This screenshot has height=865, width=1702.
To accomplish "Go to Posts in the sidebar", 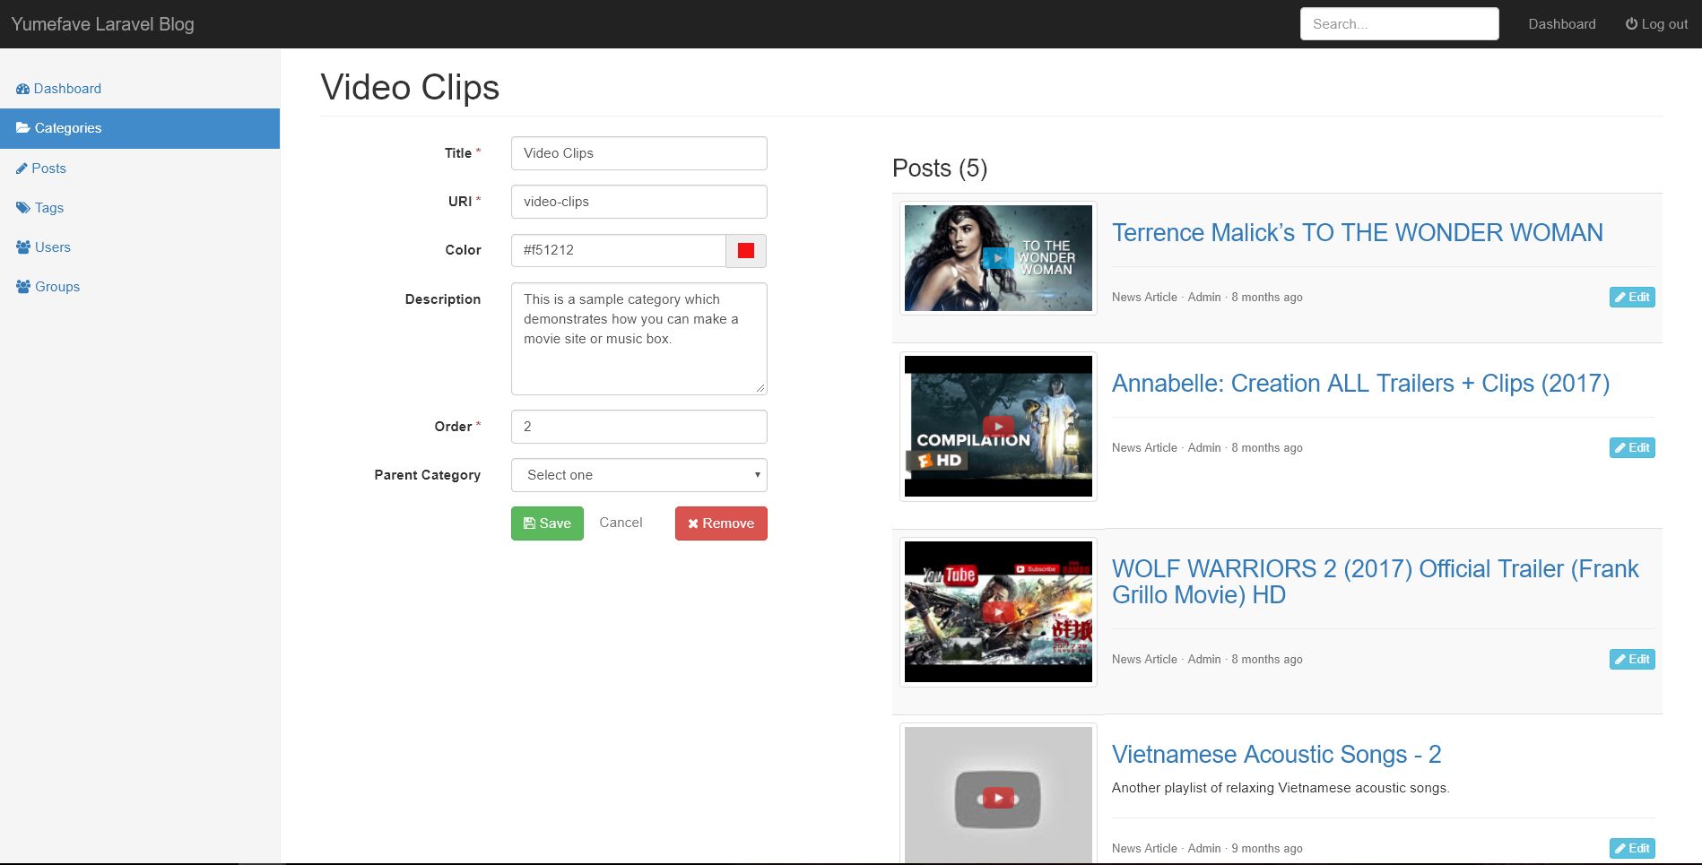I will click(x=140, y=169).
